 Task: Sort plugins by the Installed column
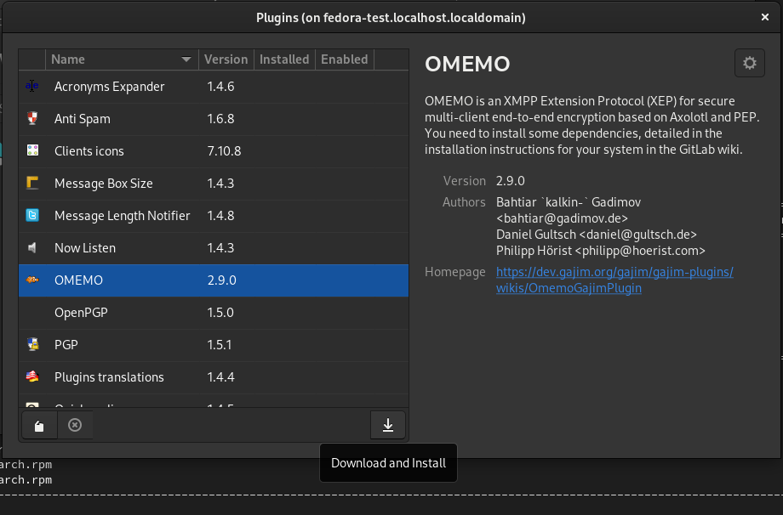click(x=284, y=59)
